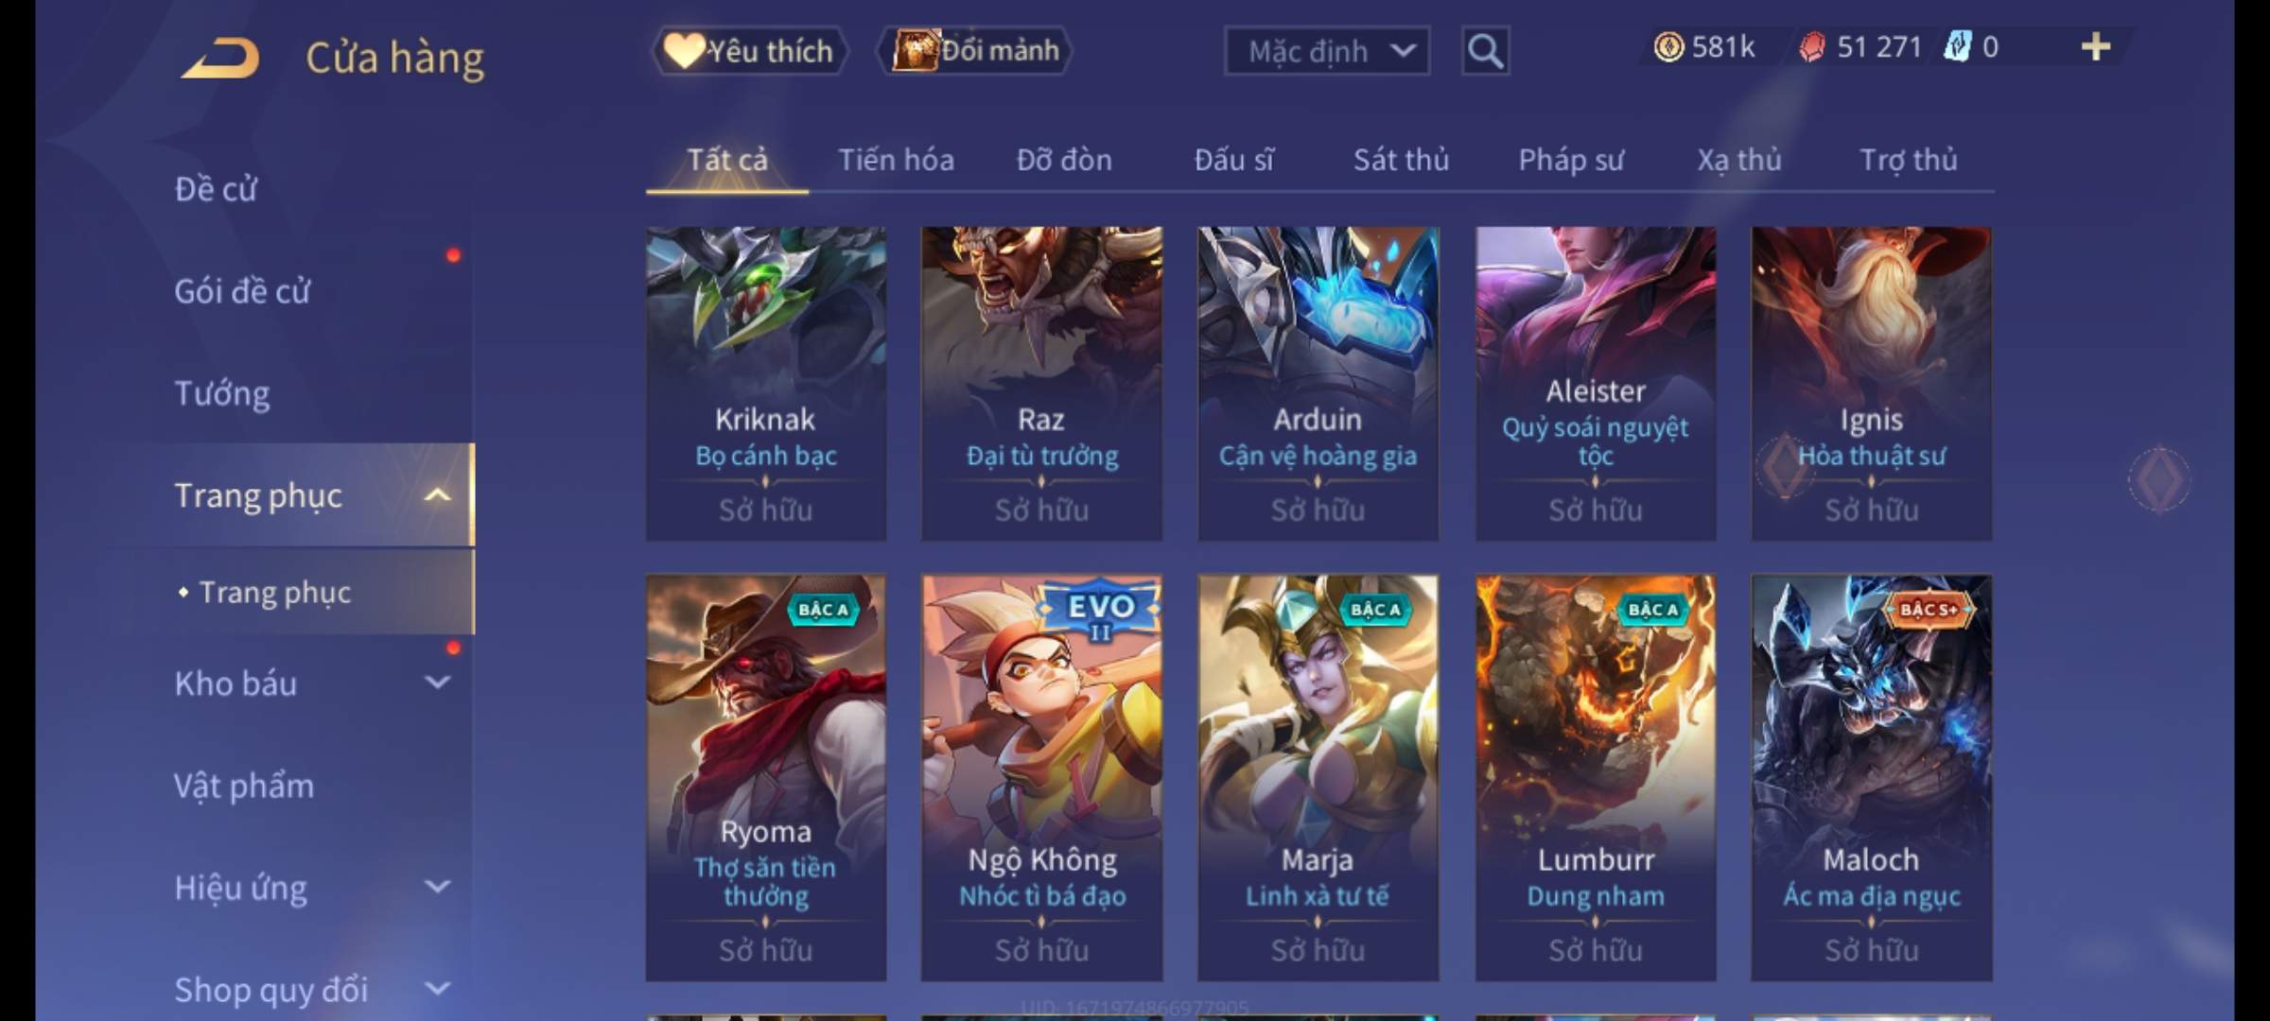The width and height of the screenshot is (2270, 1021).
Task: Expand the Kho báu sidebar section
Action: [437, 682]
